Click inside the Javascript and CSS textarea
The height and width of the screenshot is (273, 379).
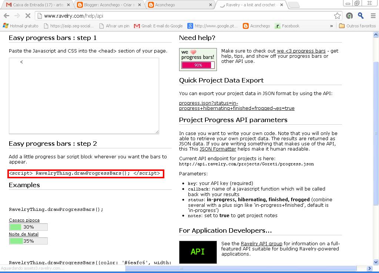[84, 96]
